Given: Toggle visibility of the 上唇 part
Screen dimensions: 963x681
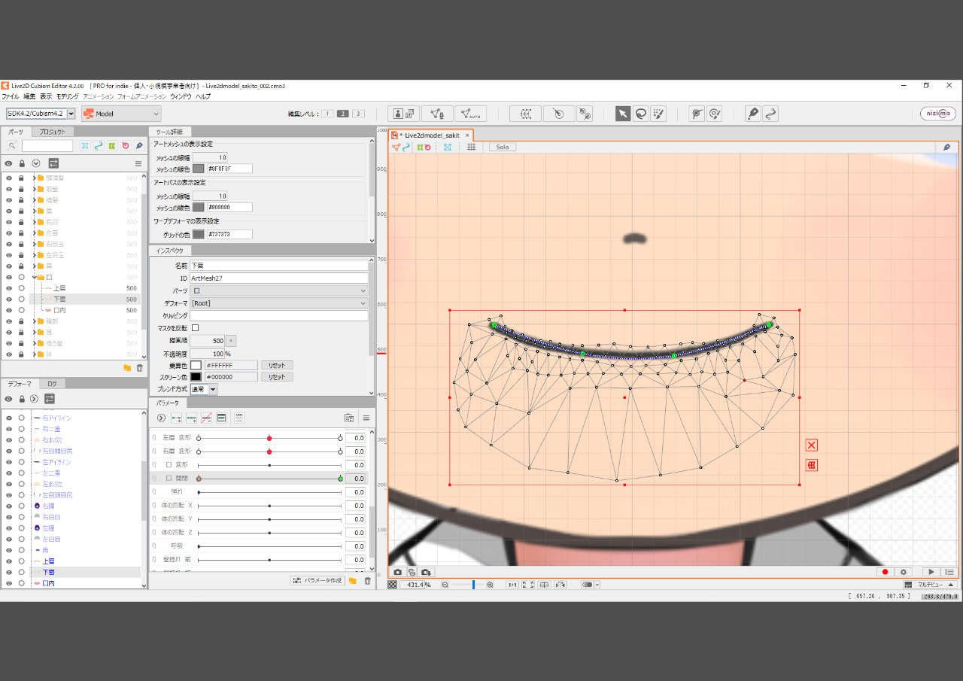Looking at the screenshot, I should [x=9, y=288].
